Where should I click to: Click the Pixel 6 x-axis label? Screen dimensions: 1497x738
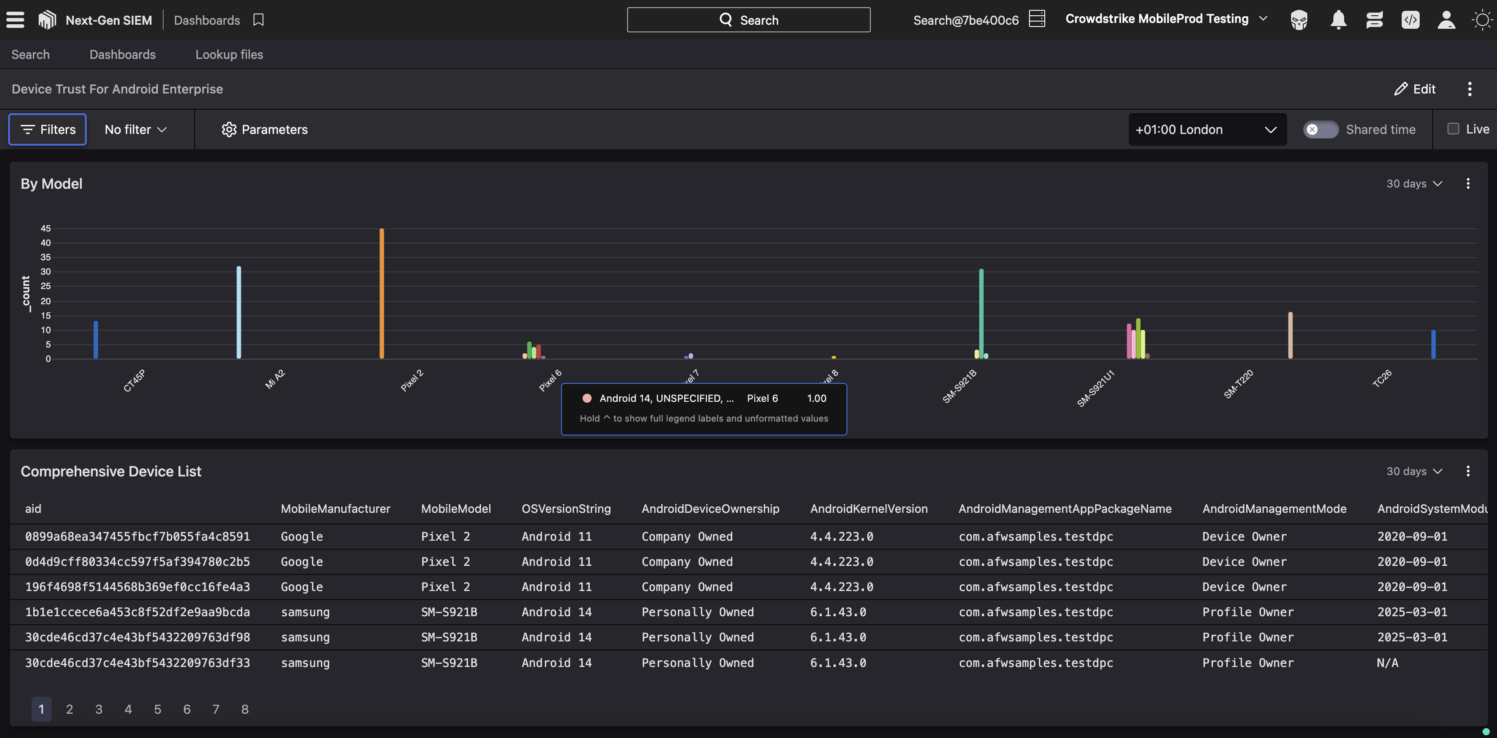click(550, 381)
